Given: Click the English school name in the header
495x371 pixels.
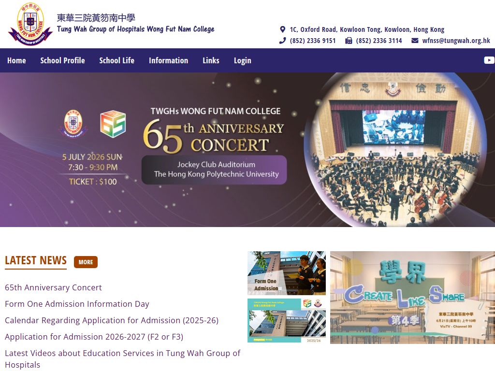Looking at the screenshot, I should pos(136,29).
